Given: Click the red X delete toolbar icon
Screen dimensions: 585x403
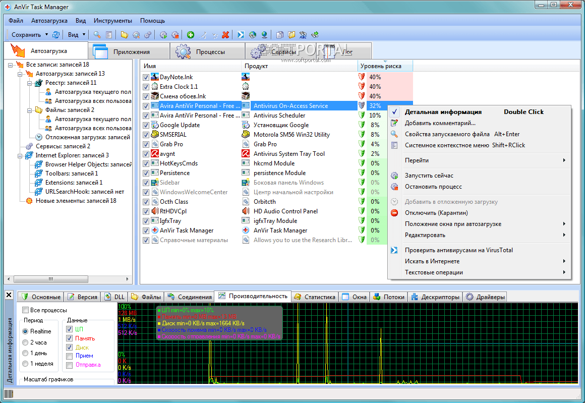Looking at the screenshot, I should click(225, 35).
